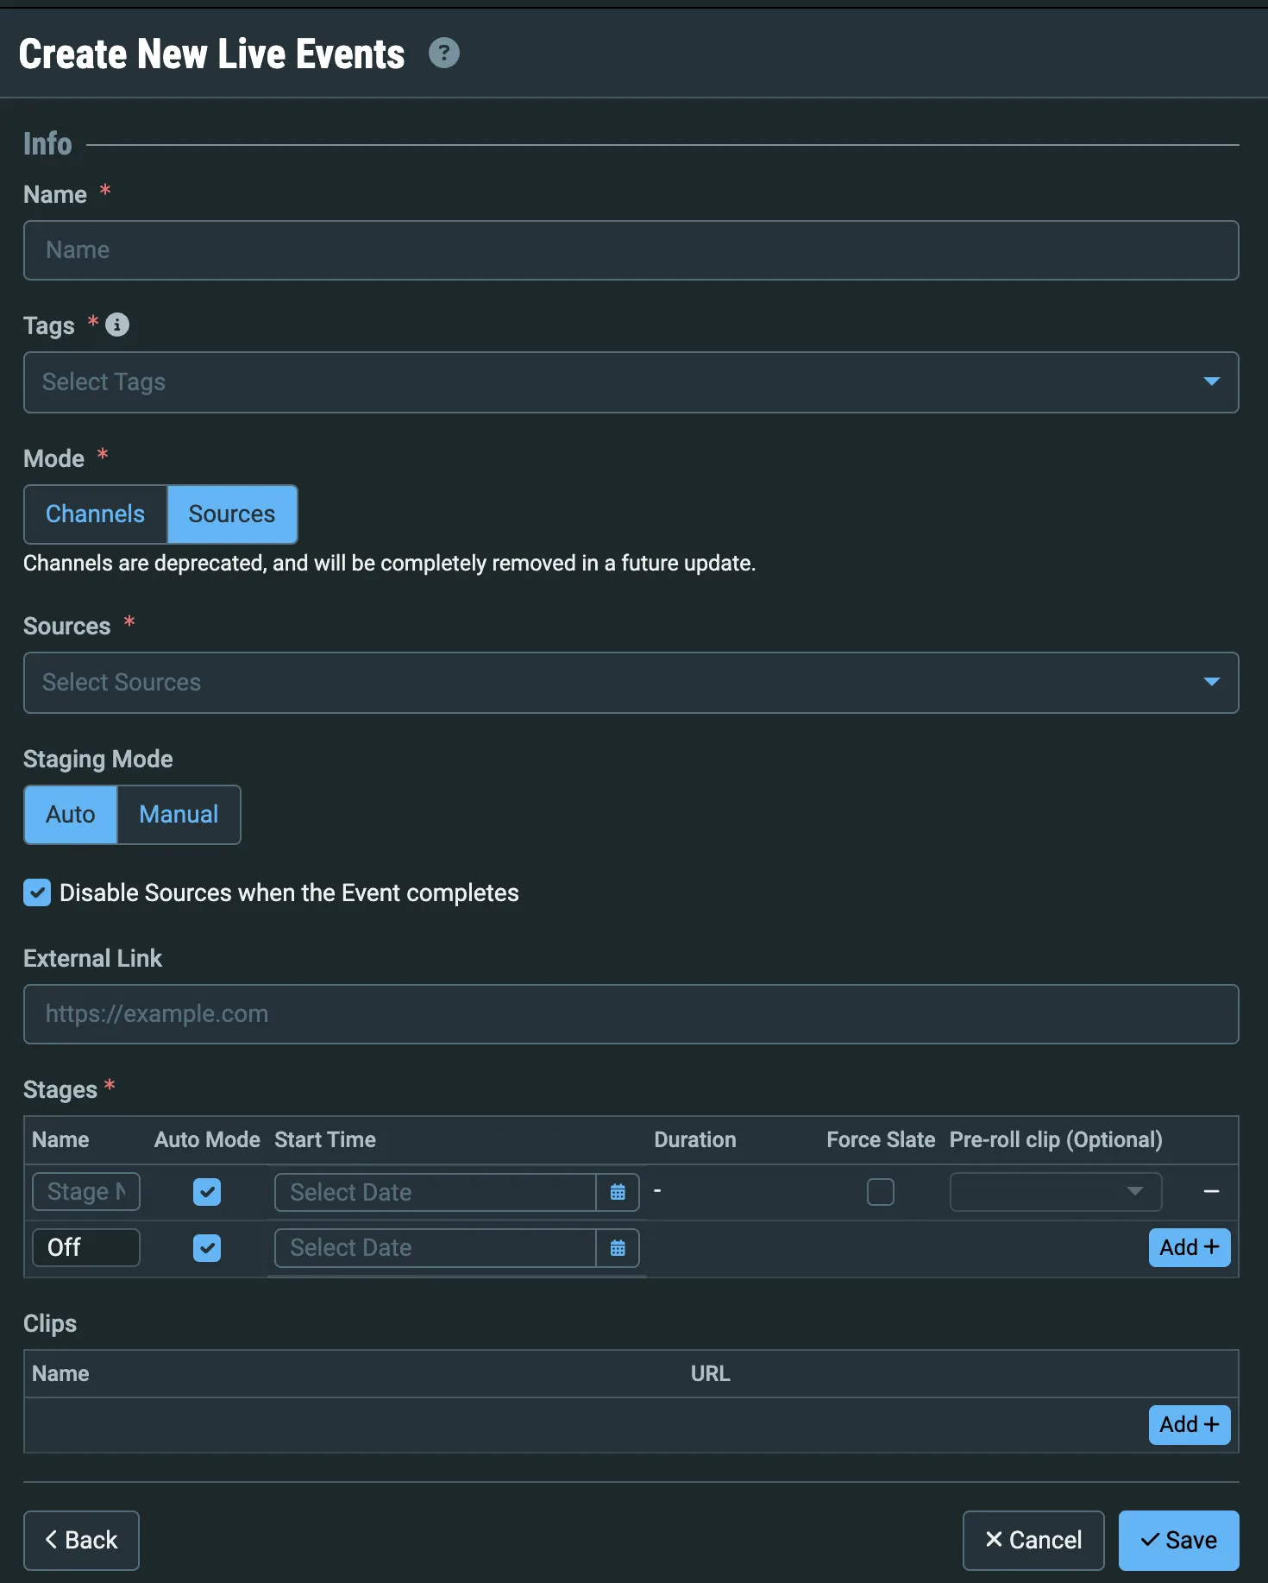The height and width of the screenshot is (1583, 1268).
Task: Expand the Select Tags dropdown
Action: click(x=631, y=382)
